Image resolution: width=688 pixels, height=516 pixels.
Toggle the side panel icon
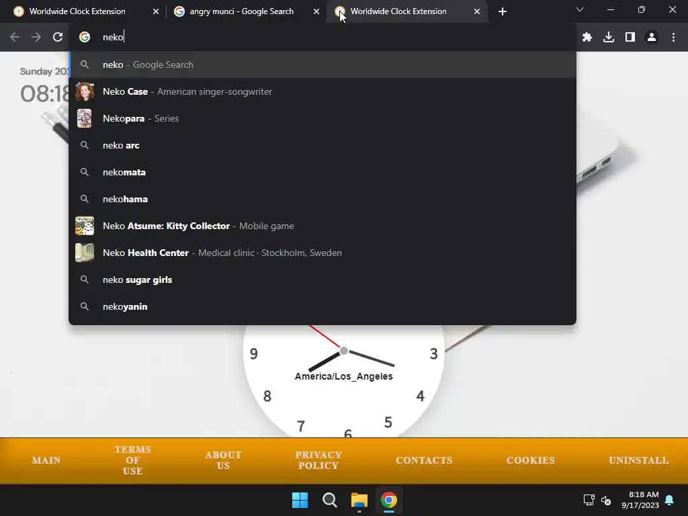(x=630, y=38)
